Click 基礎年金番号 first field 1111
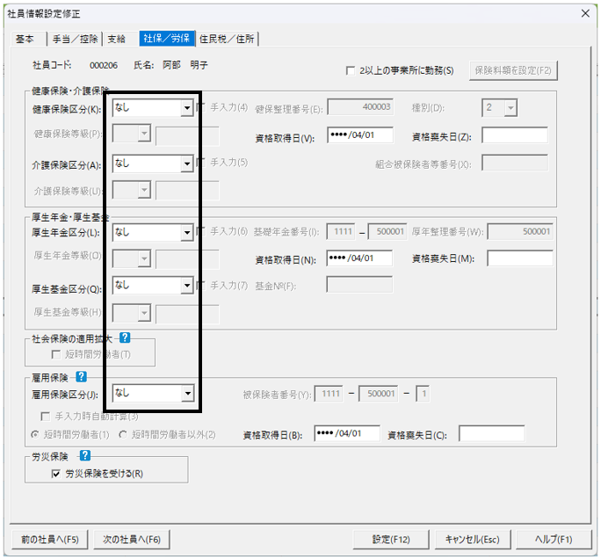The image size is (601, 559). [x=341, y=231]
